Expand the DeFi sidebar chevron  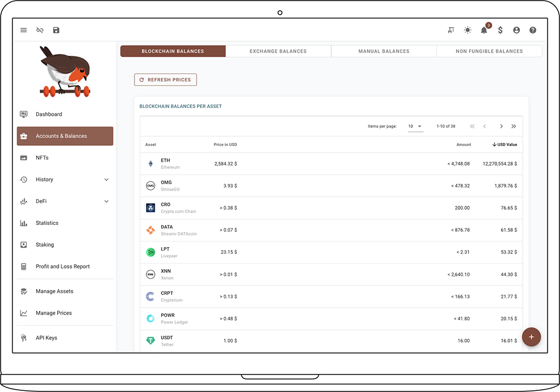pos(106,201)
